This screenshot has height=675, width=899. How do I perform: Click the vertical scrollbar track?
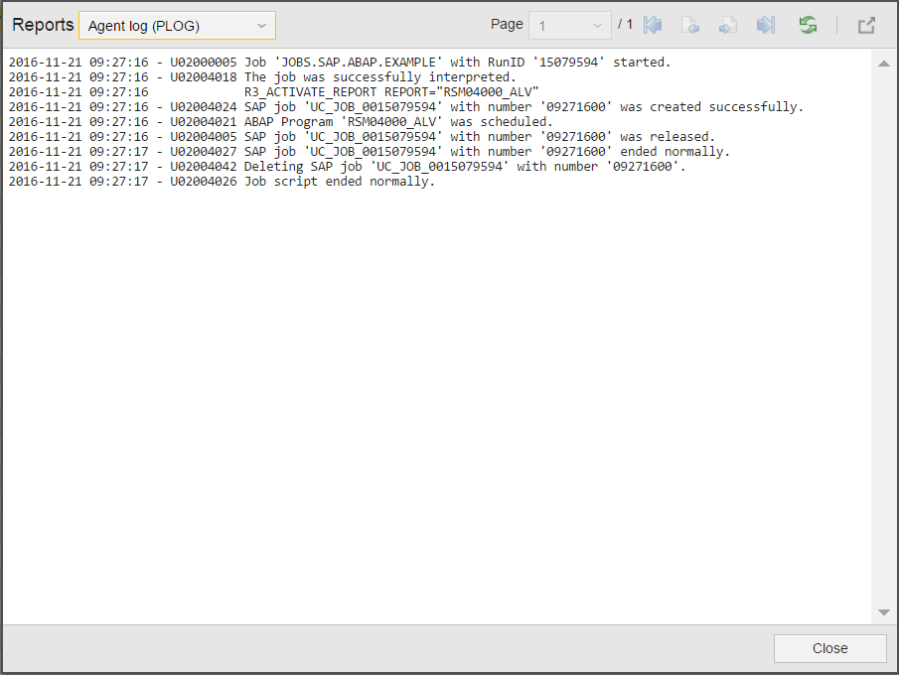pyautogui.click(x=884, y=337)
